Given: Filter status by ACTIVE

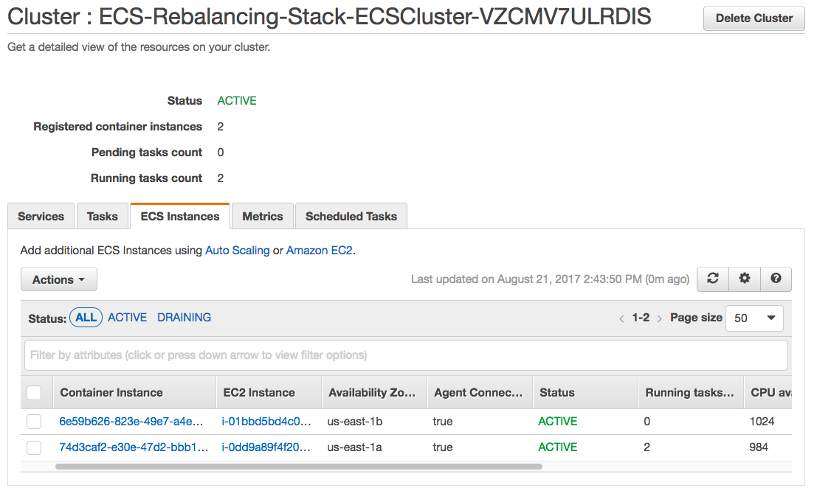Looking at the screenshot, I should pyautogui.click(x=127, y=318).
